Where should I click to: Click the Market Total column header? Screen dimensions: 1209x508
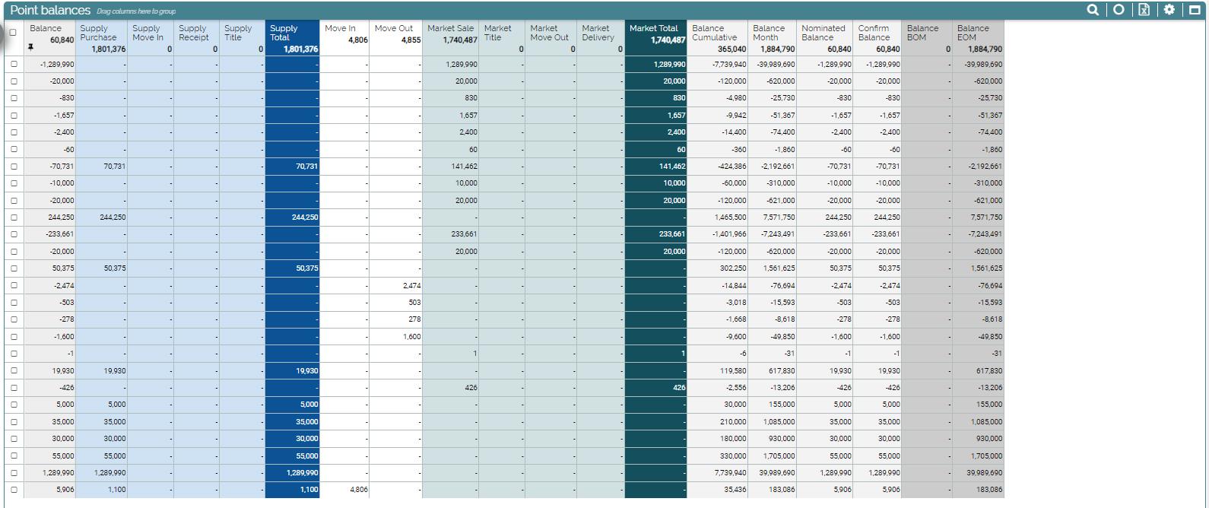tap(653, 28)
